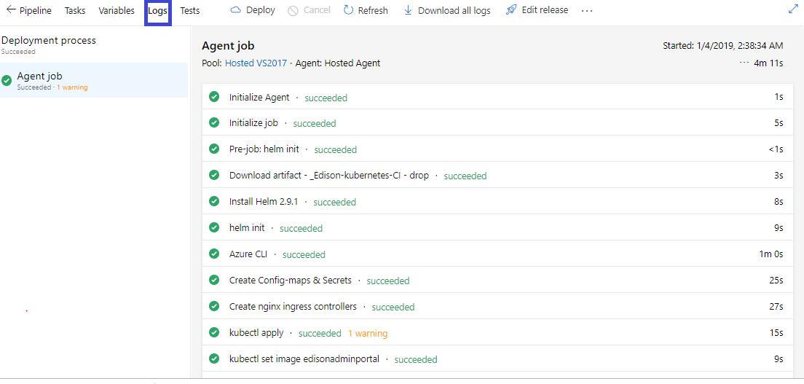Viewport: 804px width, 384px height.
Task: Switch to the Tests tab
Action: coord(190,11)
